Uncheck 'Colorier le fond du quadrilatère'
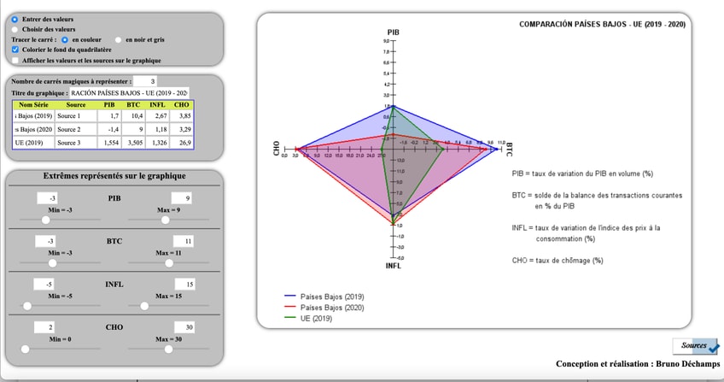 pyautogui.click(x=15, y=50)
